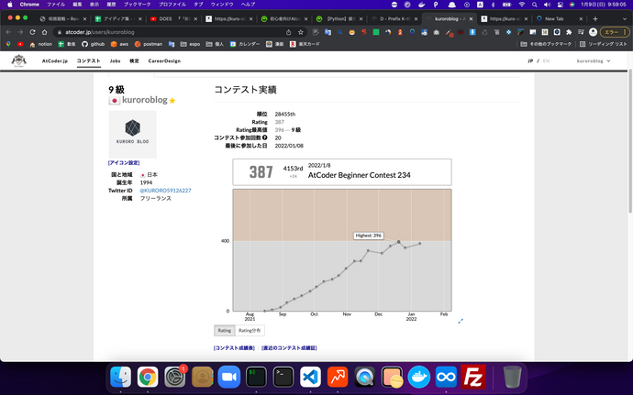Expand the kuroroblog user dropdown
The height and width of the screenshot is (395, 633).
point(597,60)
